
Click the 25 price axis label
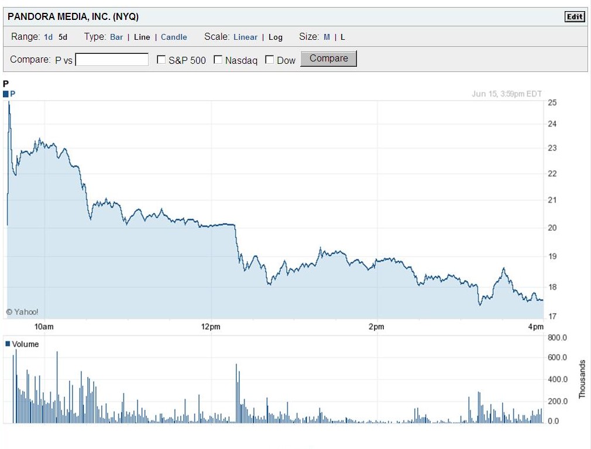552,102
